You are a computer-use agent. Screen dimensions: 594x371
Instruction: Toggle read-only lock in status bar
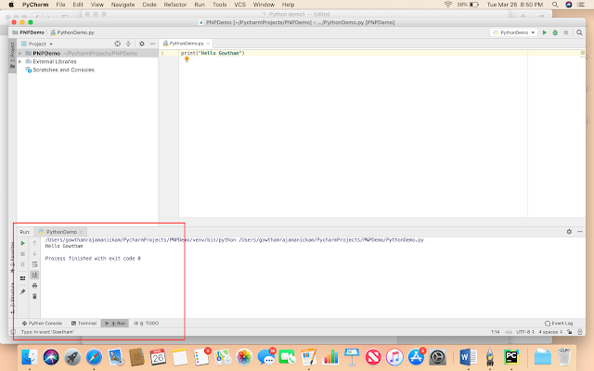(570, 332)
